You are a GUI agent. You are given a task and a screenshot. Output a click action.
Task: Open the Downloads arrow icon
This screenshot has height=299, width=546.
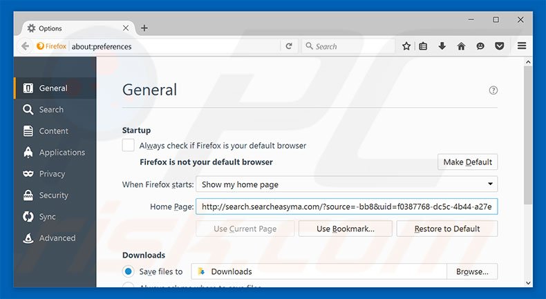[442, 46]
